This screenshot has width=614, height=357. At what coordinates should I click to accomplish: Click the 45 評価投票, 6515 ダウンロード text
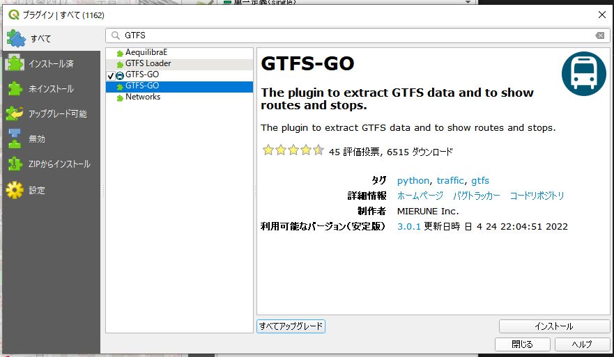click(391, 152)
